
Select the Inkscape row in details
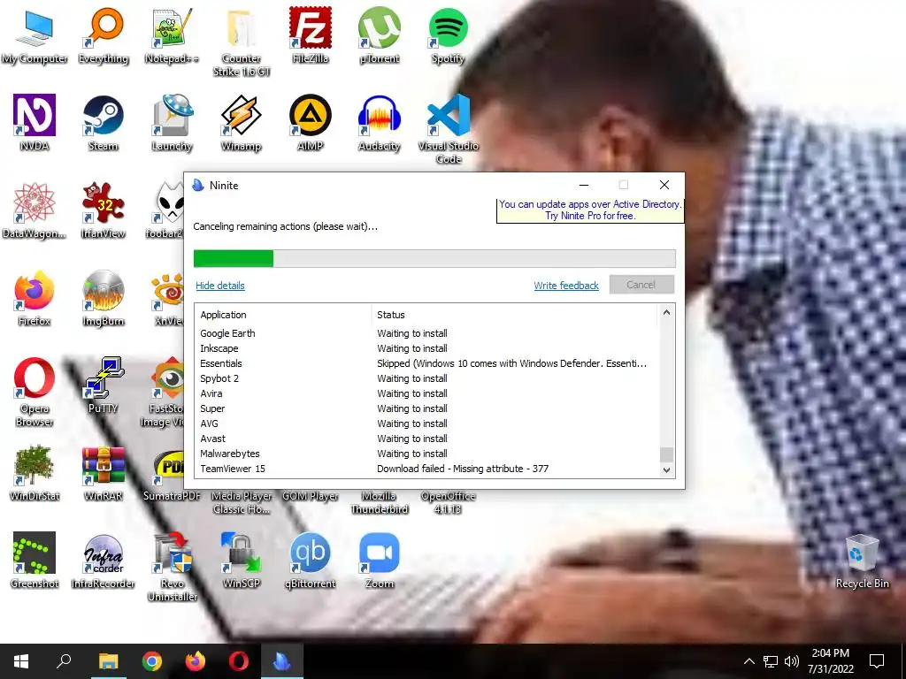coord(426,348)
